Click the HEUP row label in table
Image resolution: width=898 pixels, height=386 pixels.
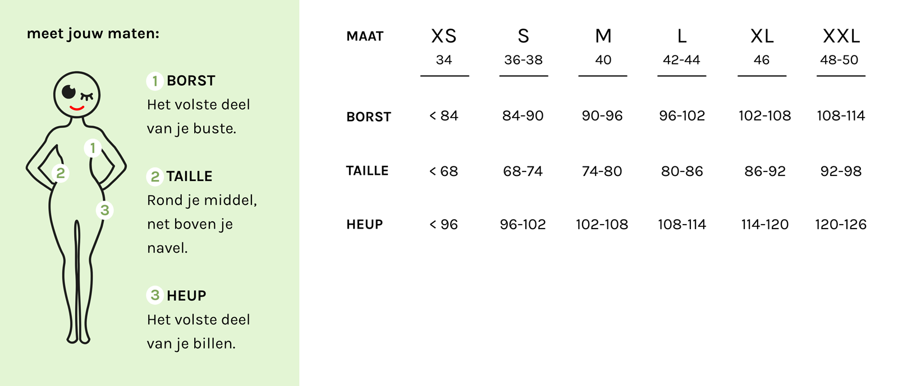tap(365, 225)
